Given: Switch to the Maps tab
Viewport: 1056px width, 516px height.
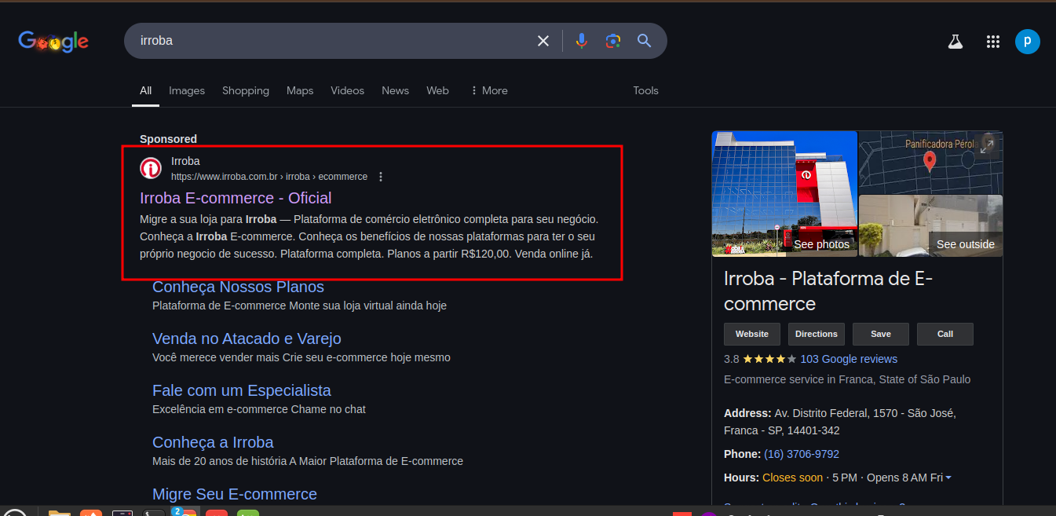Looking at the screenshot, I should 300,90.
